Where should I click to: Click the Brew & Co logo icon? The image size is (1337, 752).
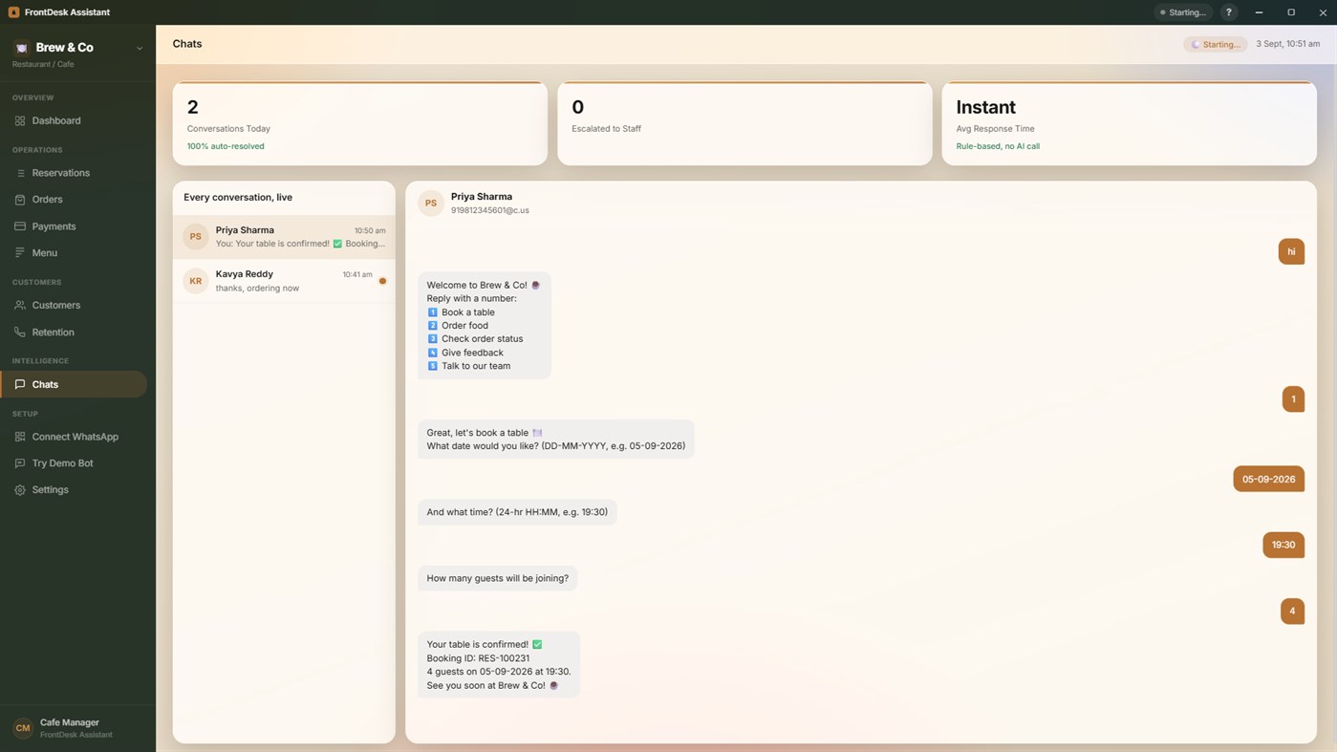pos(22,48)
